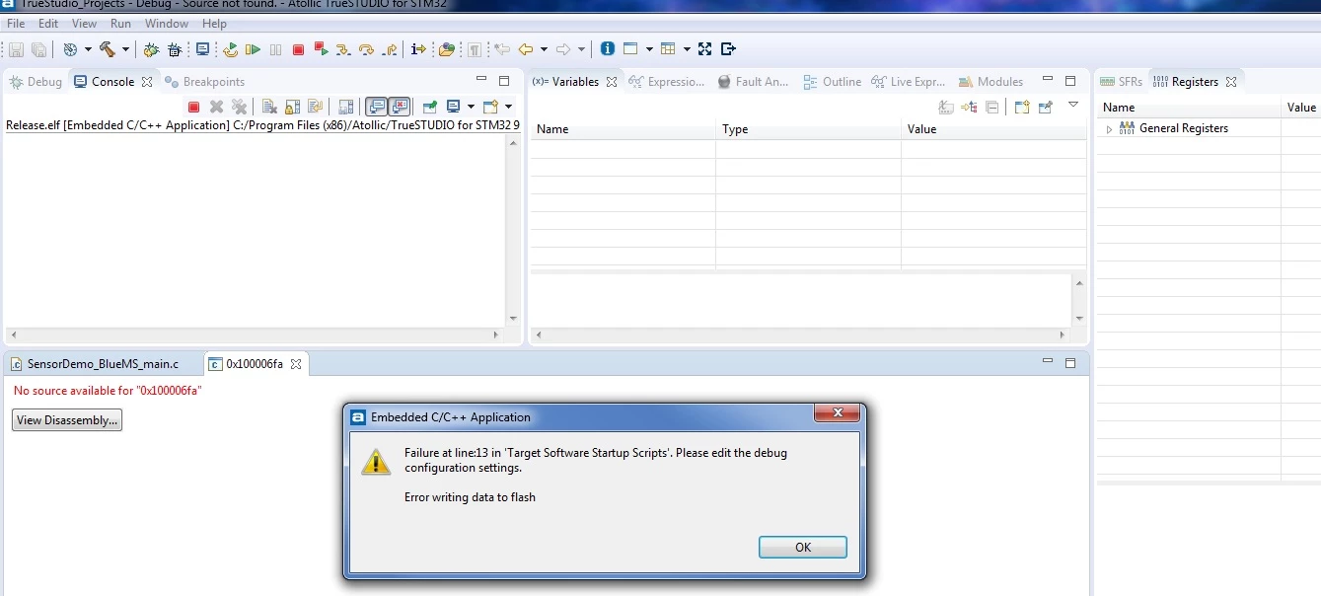Click the Restart debug icon
The image size is (1321, 596).
click(231, 49)
